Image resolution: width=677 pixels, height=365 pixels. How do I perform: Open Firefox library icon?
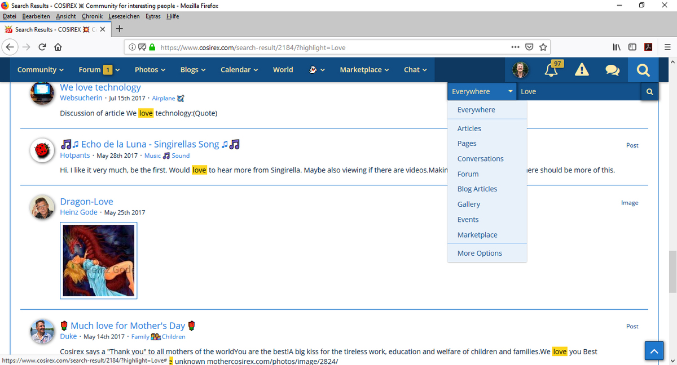(x=617, y=47)
